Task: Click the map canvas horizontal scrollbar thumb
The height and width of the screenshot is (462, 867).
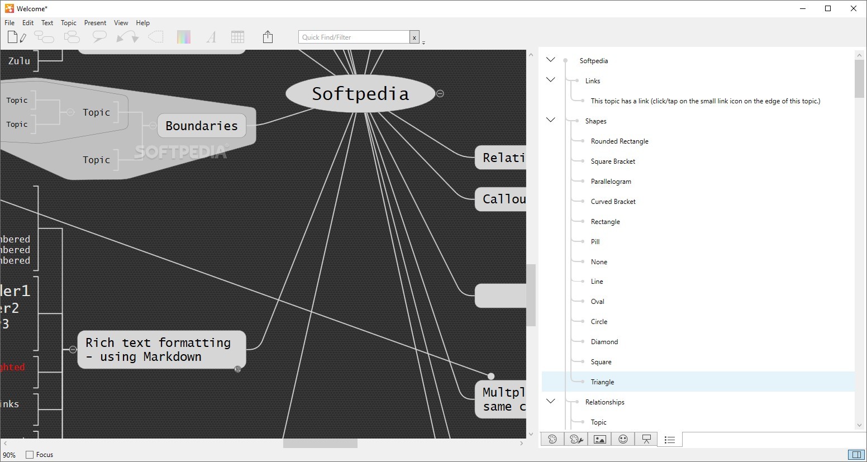Action: (320, 444)
